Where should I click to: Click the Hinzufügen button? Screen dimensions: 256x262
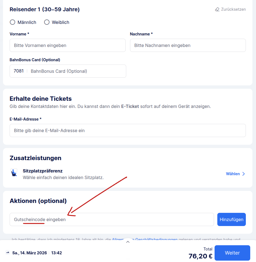pos(231,219)
